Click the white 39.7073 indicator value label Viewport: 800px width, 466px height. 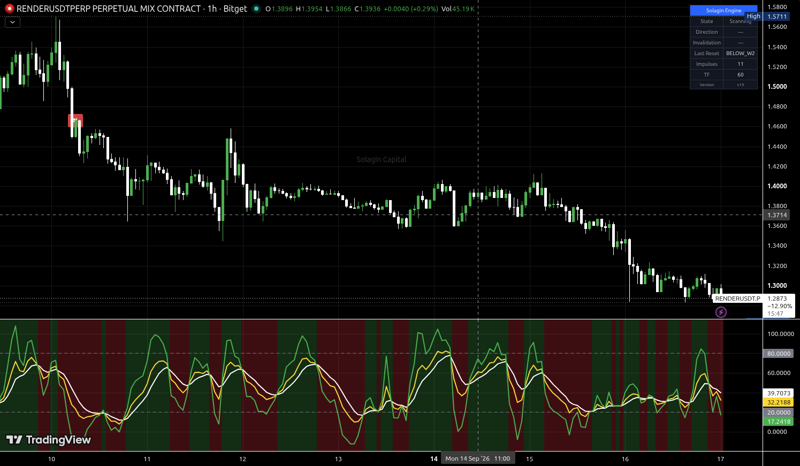pyautogui.click(x=779, y=393)
